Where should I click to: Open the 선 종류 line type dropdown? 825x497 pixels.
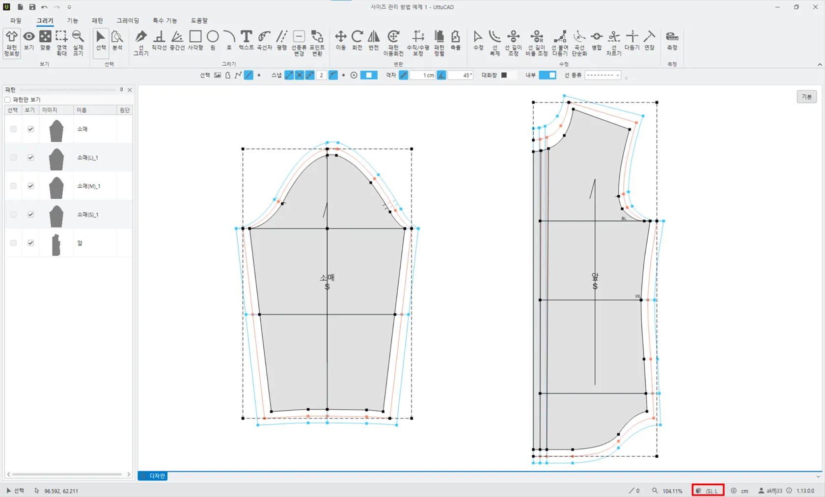[x=603, y=75]
